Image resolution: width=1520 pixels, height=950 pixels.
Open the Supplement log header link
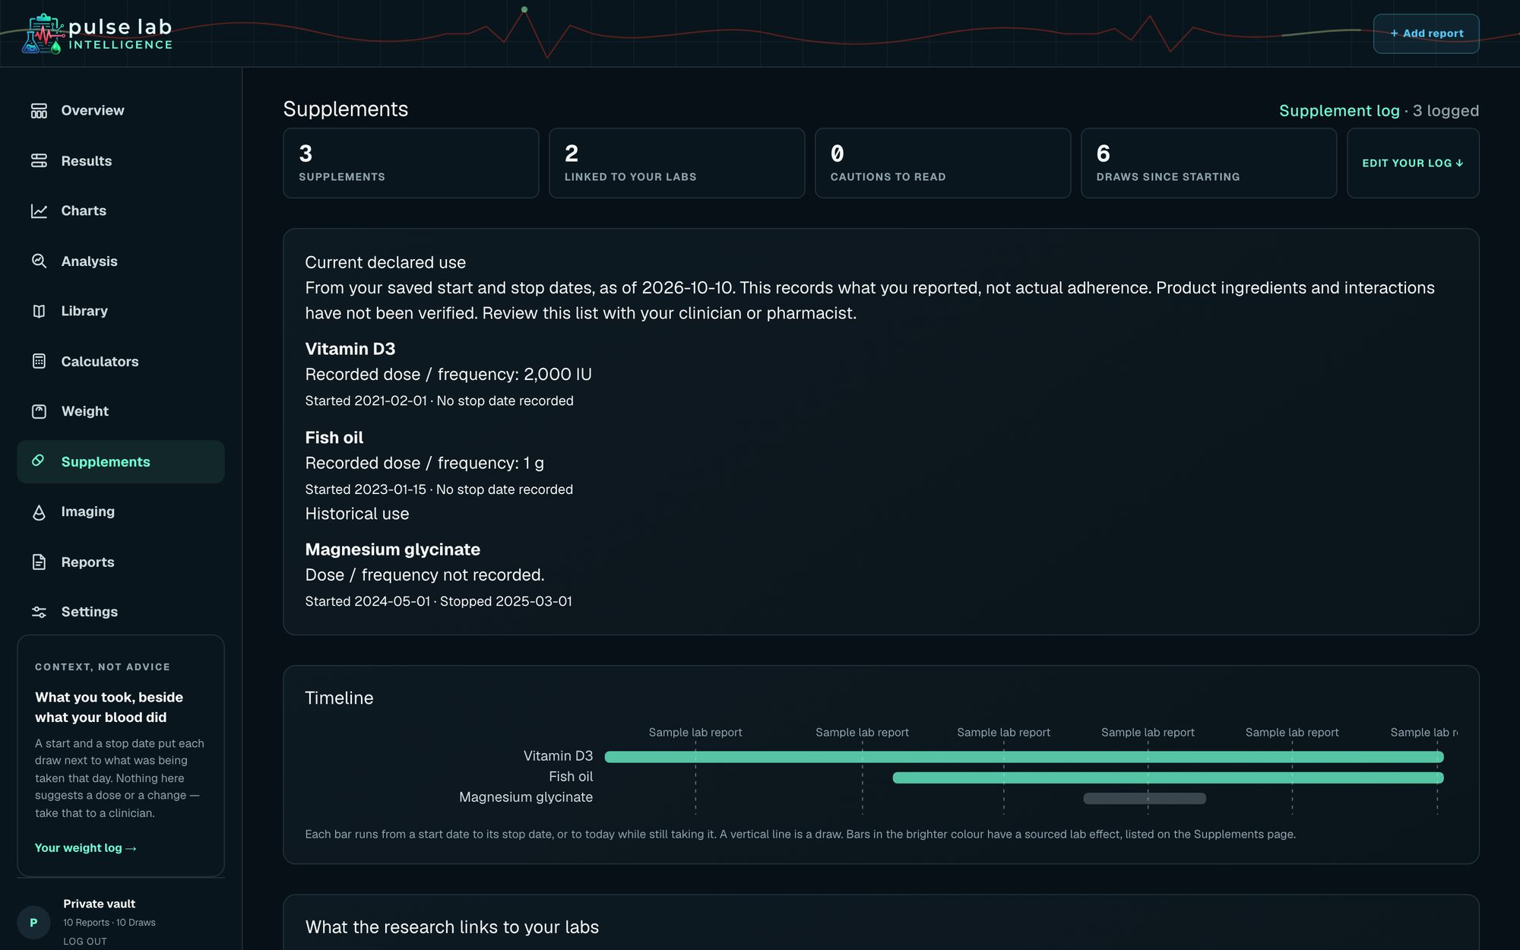tap(1339, 111)
